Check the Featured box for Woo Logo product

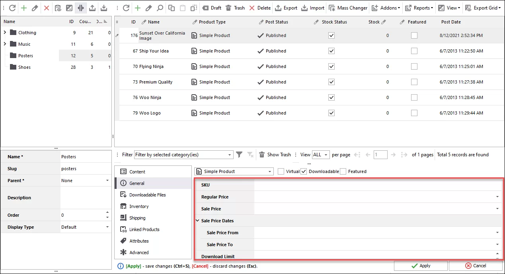point(414,113)
